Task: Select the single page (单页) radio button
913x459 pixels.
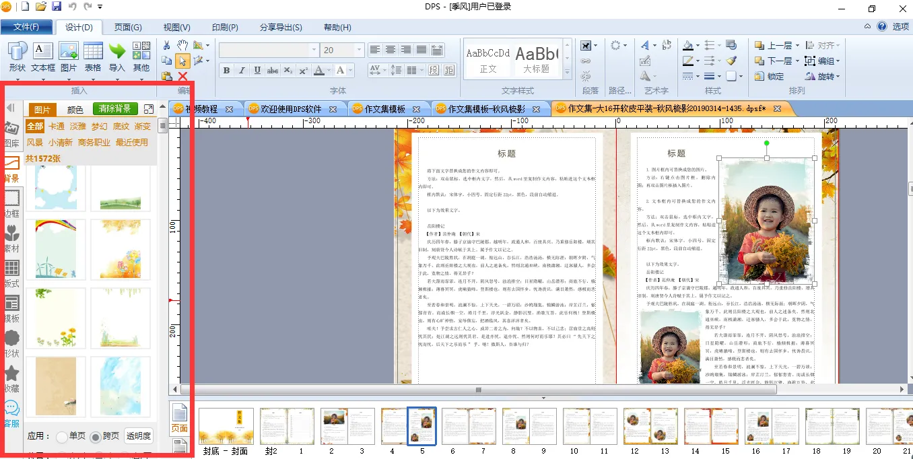Action: click(62, 436)
